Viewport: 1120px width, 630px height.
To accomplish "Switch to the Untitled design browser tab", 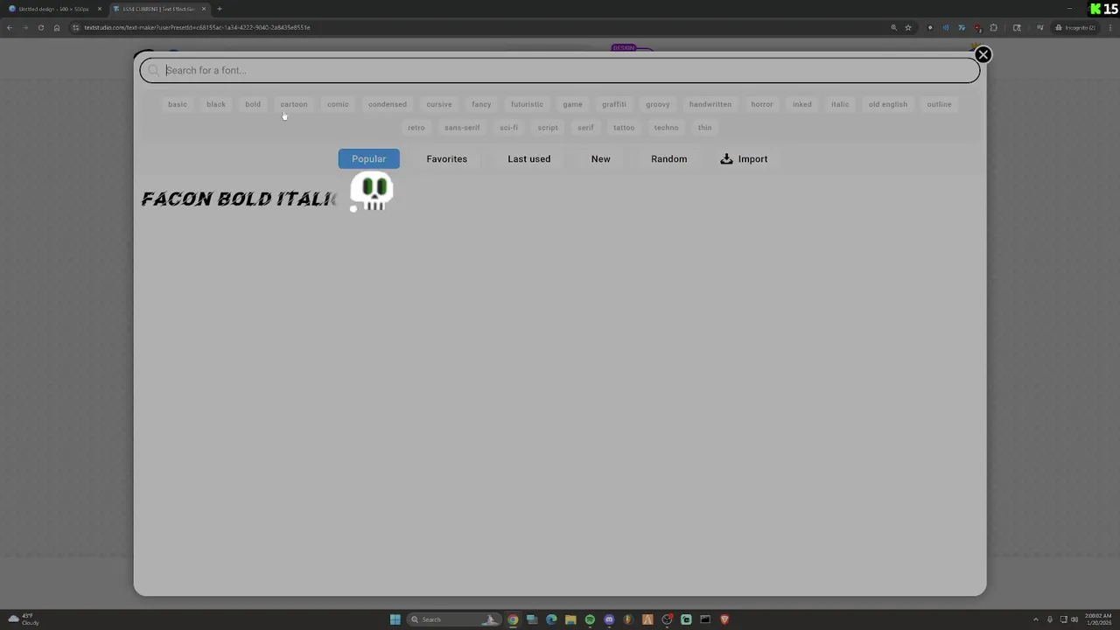I will (x=53, y=9).
